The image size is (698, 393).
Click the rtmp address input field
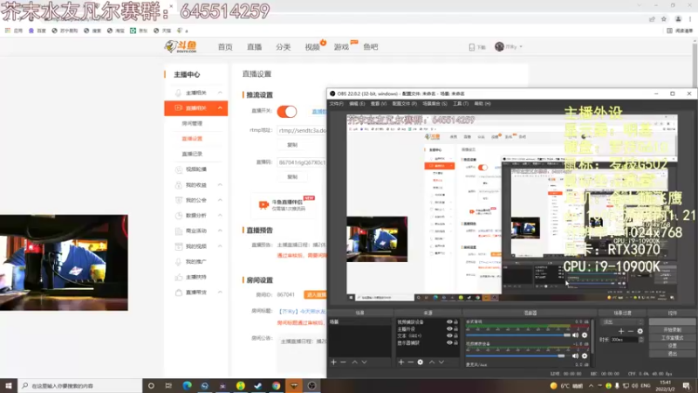(x=302, y=130)
